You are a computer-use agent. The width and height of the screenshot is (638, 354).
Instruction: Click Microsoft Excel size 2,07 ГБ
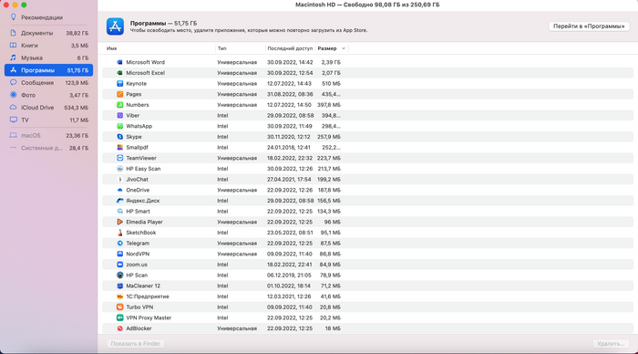[331, 73]
